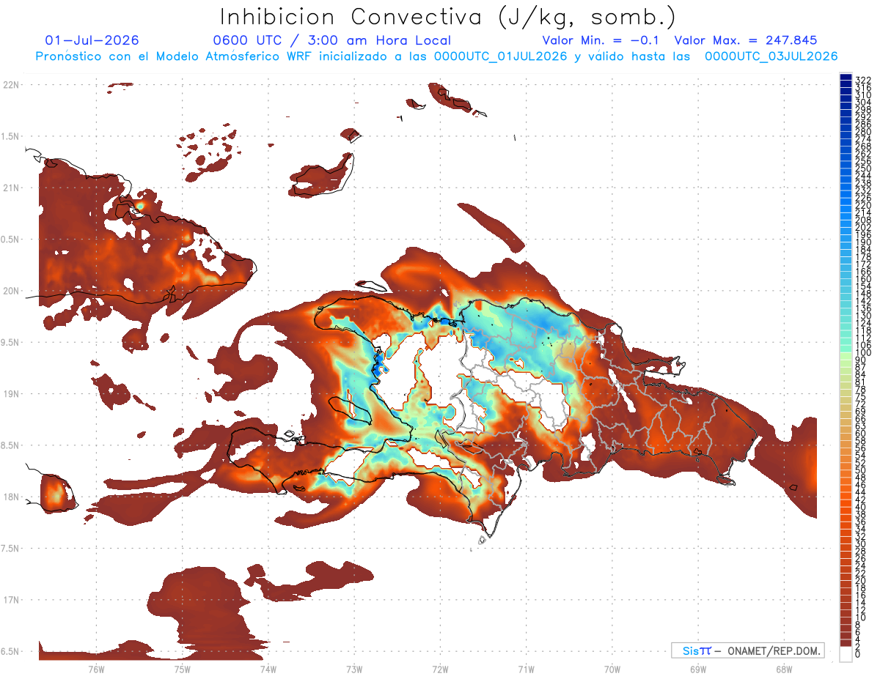Viewport: 880px width, 679px height.
Task: Click the "250" value on the colorbar
Action: coord(863,168)
